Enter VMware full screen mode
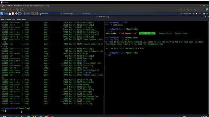Viewport: 209px width, 117px height. tap(21, 9)
